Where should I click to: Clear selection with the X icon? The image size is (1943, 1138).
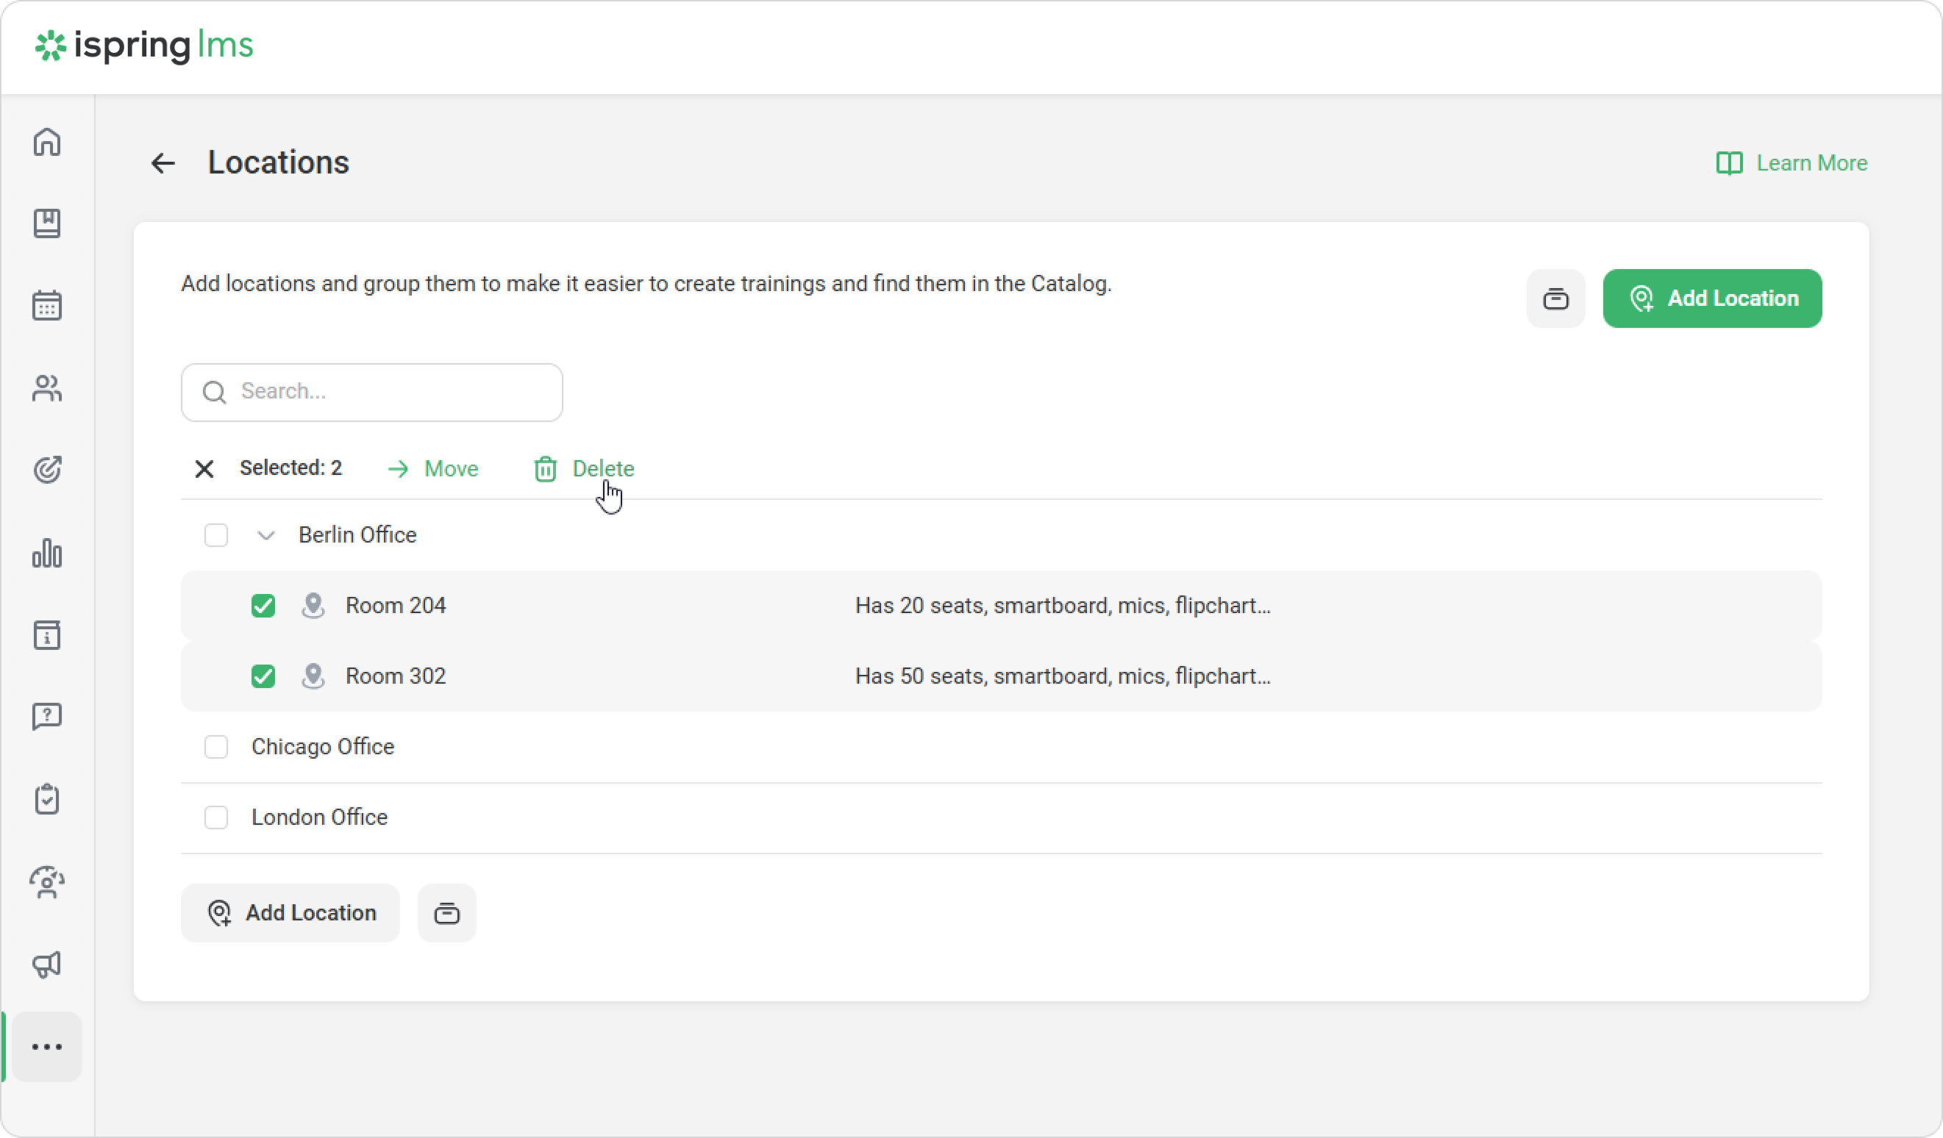(x=204, y=468)
